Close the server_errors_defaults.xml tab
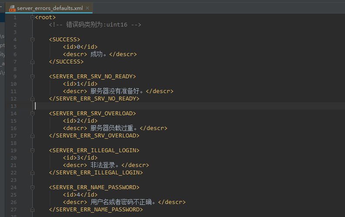The height and width of the screenshot is (217, 345). [88, 8]
